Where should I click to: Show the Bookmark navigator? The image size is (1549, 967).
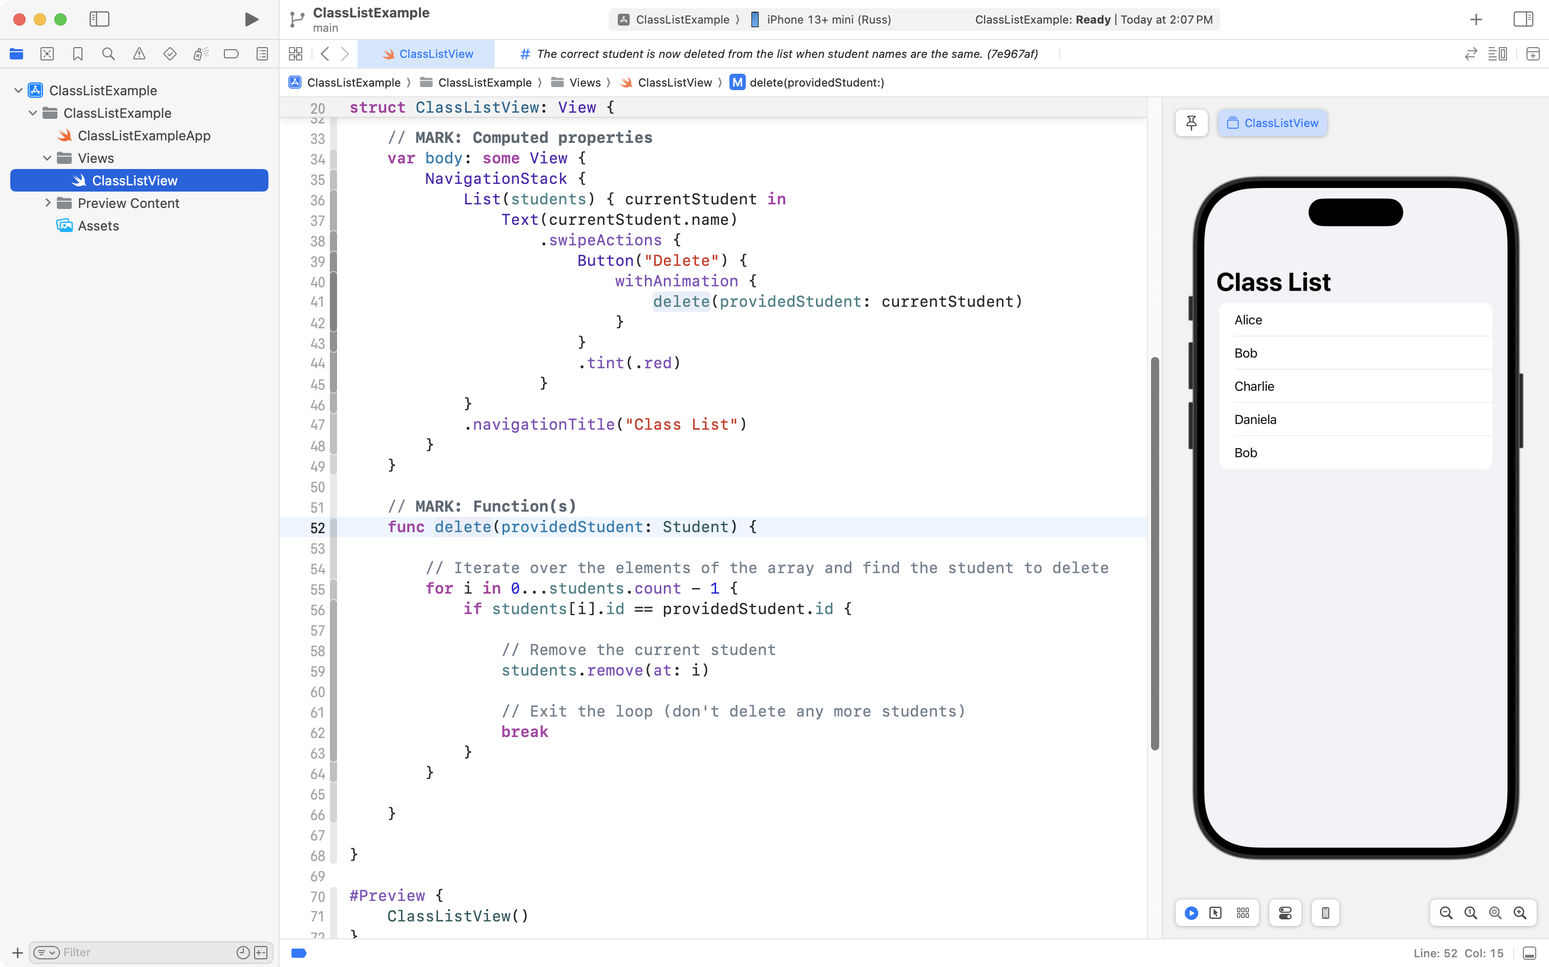click(77, 54)
